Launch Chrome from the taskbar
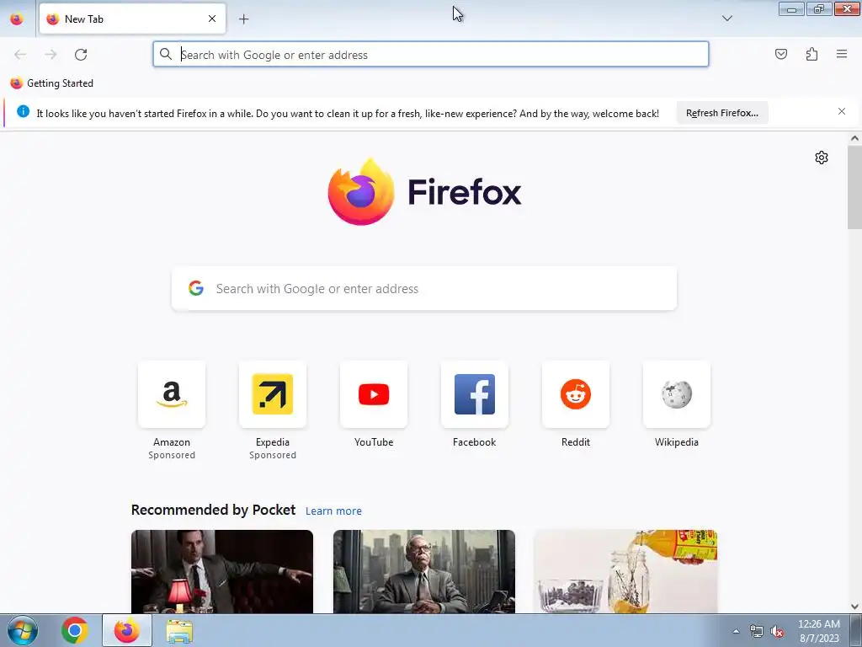Viewport: 862px width, 647px height. tap(75, 630)
